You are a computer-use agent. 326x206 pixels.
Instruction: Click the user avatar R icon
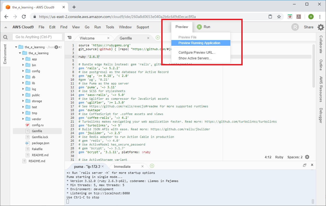pos(295,27)
